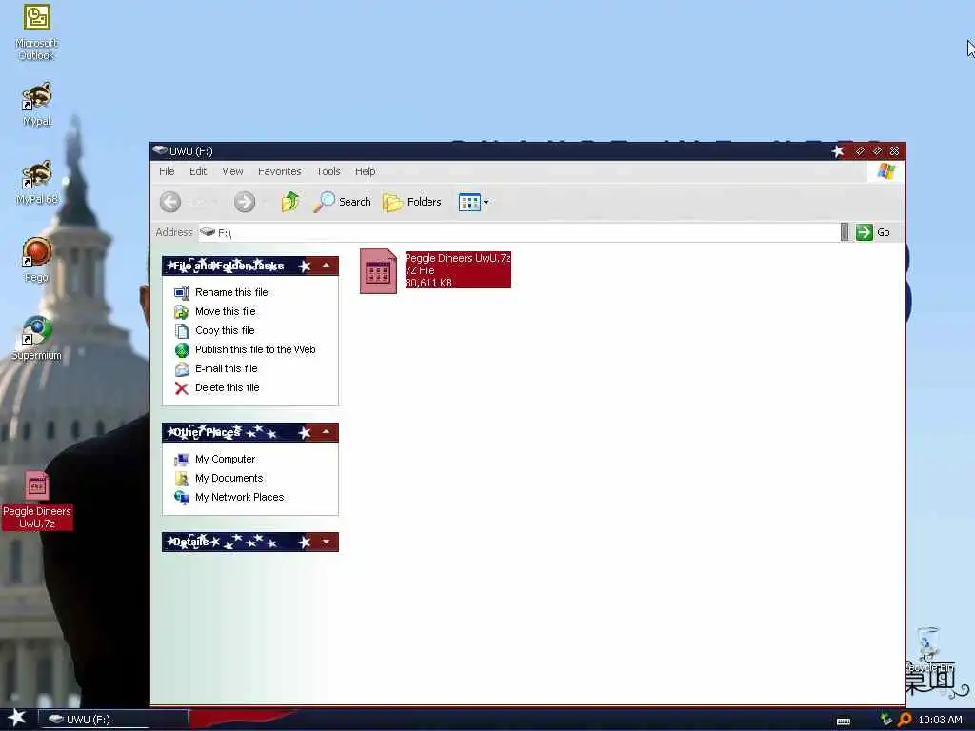The height and width of the screenshot is (731, 975).
Task: Click the 7Z File type text
Action: (420, 270)
